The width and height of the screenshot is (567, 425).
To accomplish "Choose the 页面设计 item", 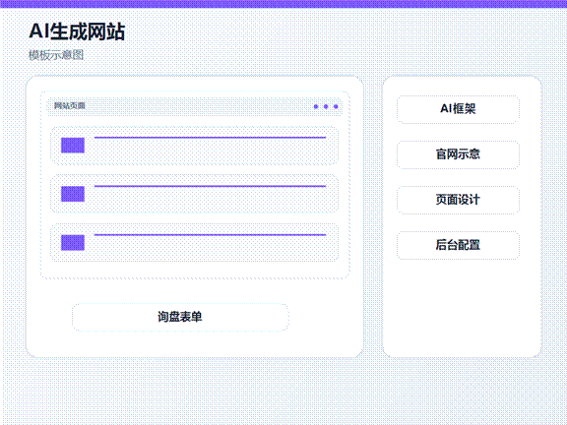I will pos(458,200).
